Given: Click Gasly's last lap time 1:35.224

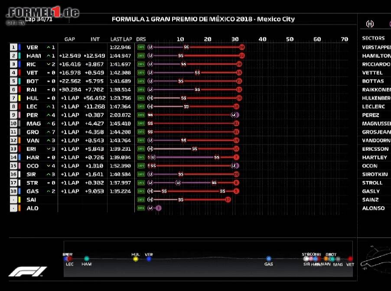Looking at the screenshot, I should [x=120, y=191].
